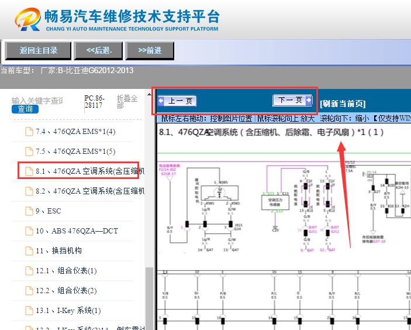Click document icon beside 13.1 I-Key
The image size is (411, 330).
[29, 311]
